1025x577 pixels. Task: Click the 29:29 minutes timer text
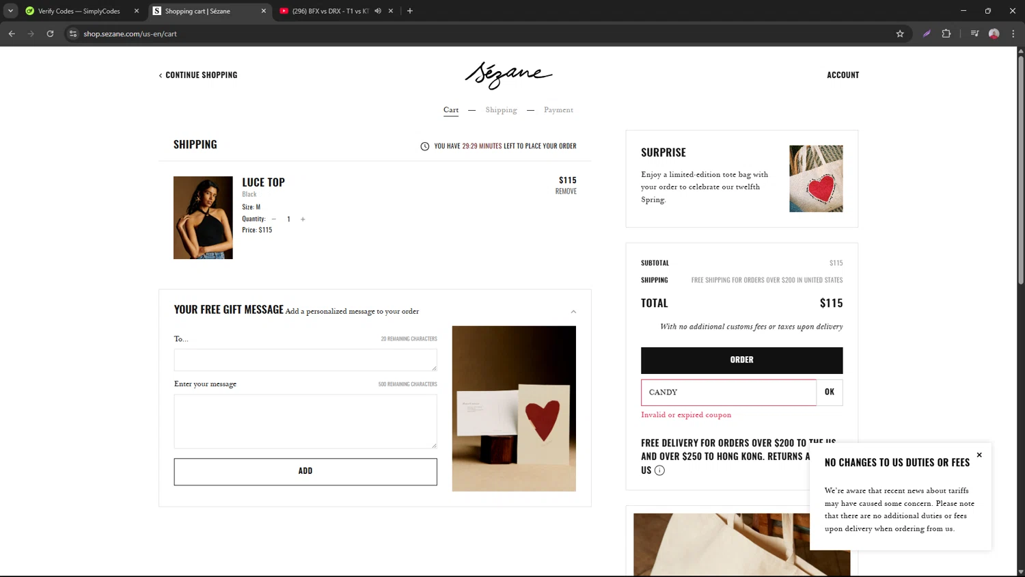(x=482, y=146)
